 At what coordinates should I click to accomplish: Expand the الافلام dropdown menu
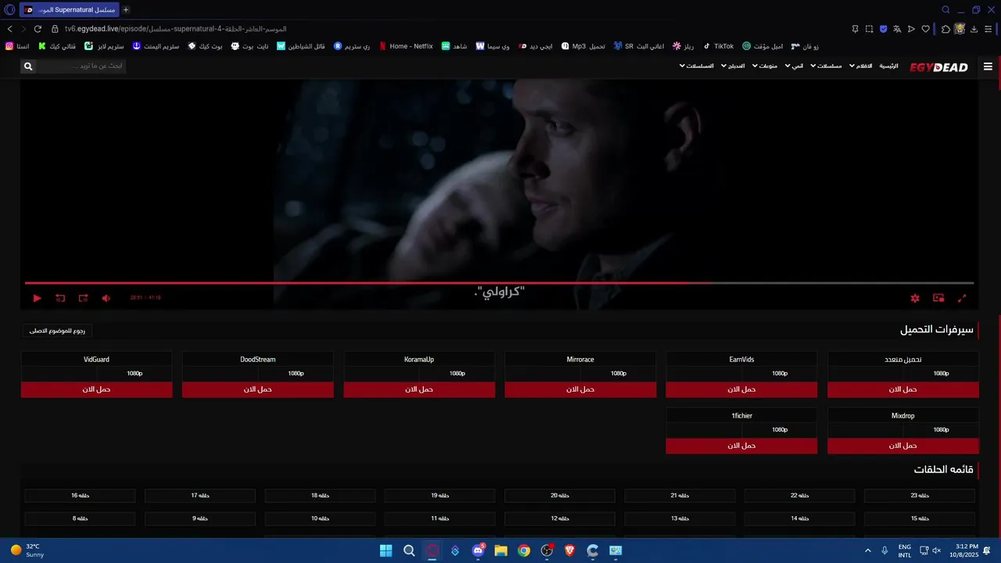(861, 66)
